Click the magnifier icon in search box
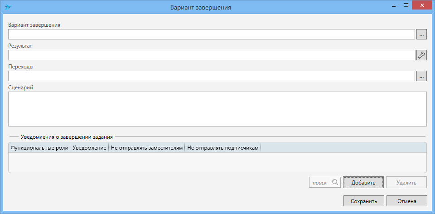 coord(335,182)
